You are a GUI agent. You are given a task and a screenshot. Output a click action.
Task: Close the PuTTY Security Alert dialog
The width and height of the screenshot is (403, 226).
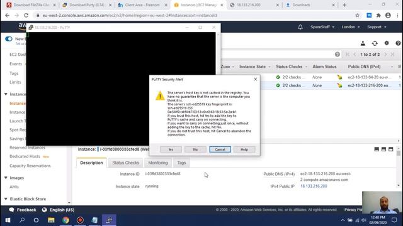click(255, 79)
